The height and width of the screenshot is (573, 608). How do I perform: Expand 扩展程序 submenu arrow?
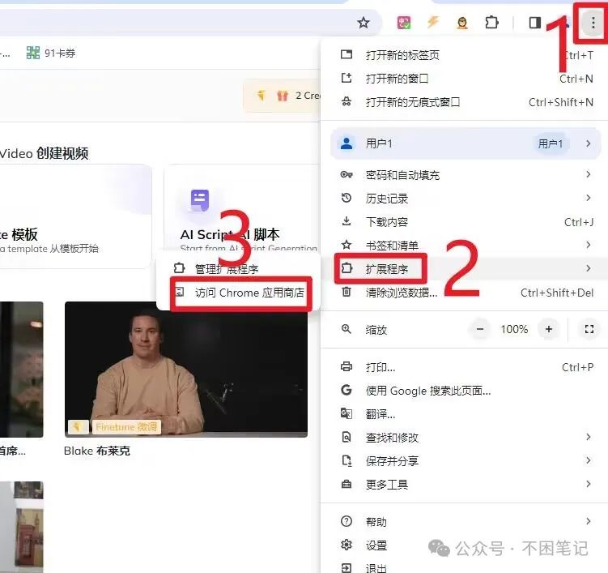click(589, 268)
